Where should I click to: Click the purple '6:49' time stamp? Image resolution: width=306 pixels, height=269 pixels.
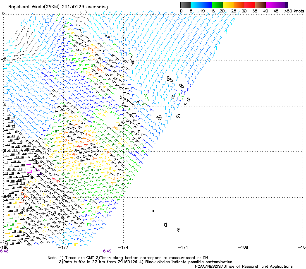coord(108,251)
